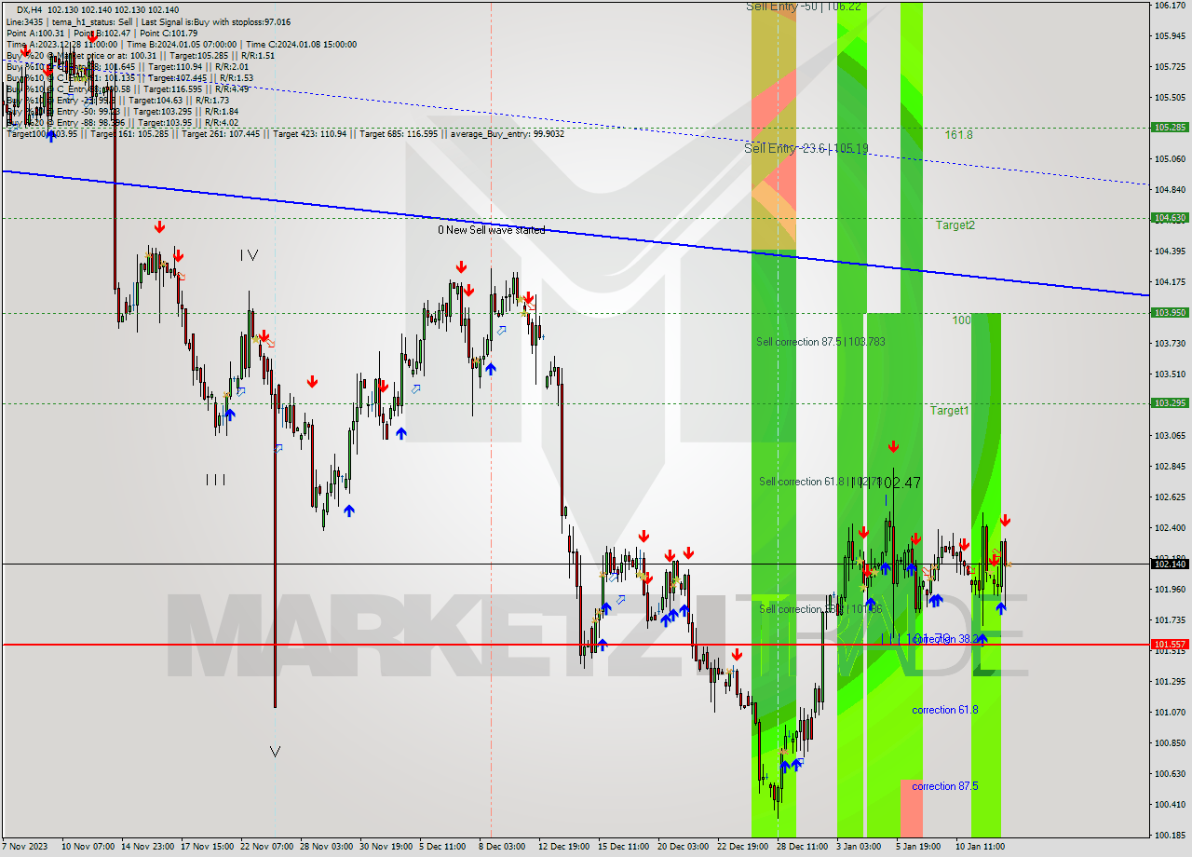The image size is (1192, 857).
Task: Click the '22 Dec 19:00' time label
Action: tap(743, 847)
